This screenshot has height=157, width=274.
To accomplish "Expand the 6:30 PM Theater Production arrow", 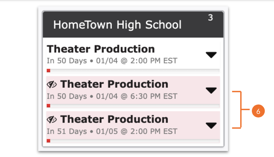I will (x=211, y=90).
